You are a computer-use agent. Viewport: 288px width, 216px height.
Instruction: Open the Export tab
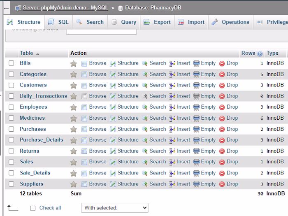(x=157, y=22)
